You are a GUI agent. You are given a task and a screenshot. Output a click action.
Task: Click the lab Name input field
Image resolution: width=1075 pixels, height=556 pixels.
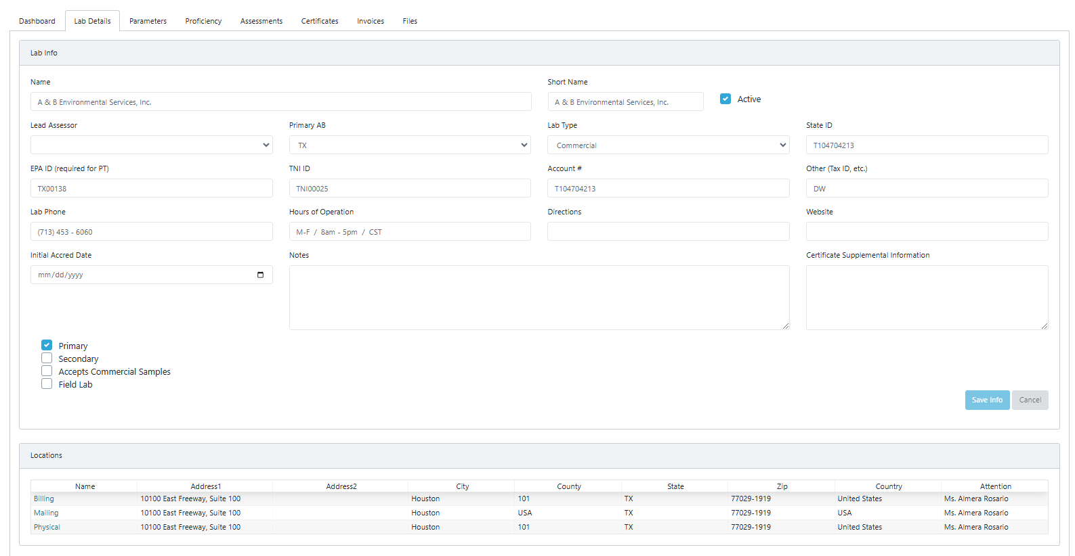pos(281,101)
